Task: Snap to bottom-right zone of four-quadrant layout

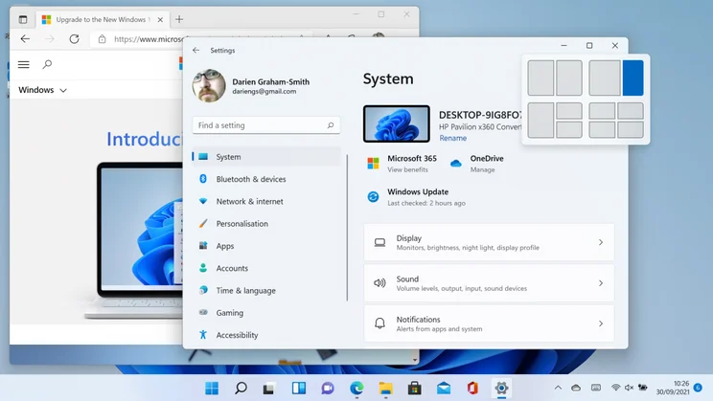Action: tap(631, 129)
